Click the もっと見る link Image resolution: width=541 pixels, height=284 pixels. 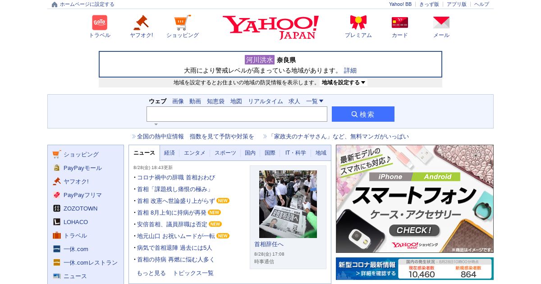(x=151, y=273)
